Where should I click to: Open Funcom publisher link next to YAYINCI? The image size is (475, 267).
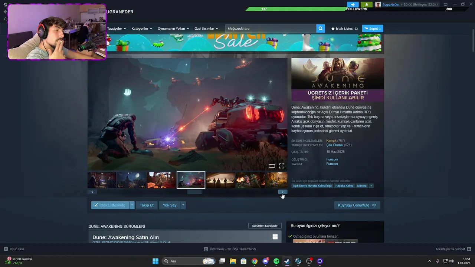point(332,164)
